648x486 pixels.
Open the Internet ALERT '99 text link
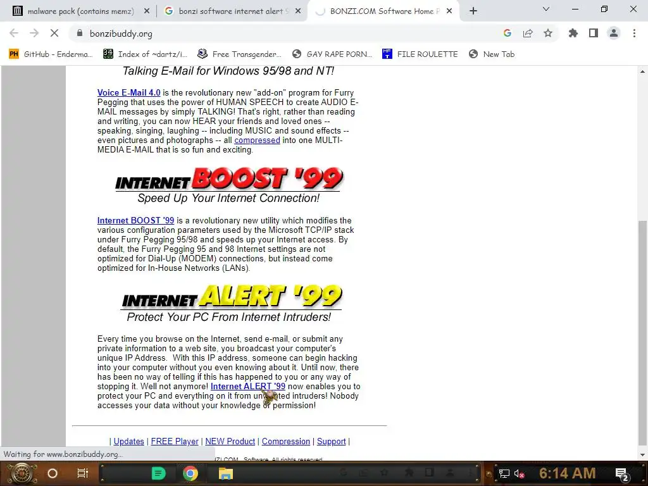pyautogui.click(x=248, y=387)
